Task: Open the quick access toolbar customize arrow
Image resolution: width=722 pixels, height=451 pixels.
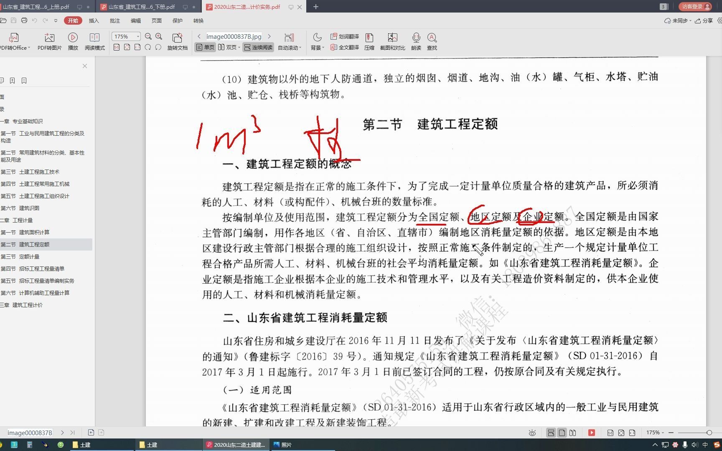Action: tap(56, 20)
